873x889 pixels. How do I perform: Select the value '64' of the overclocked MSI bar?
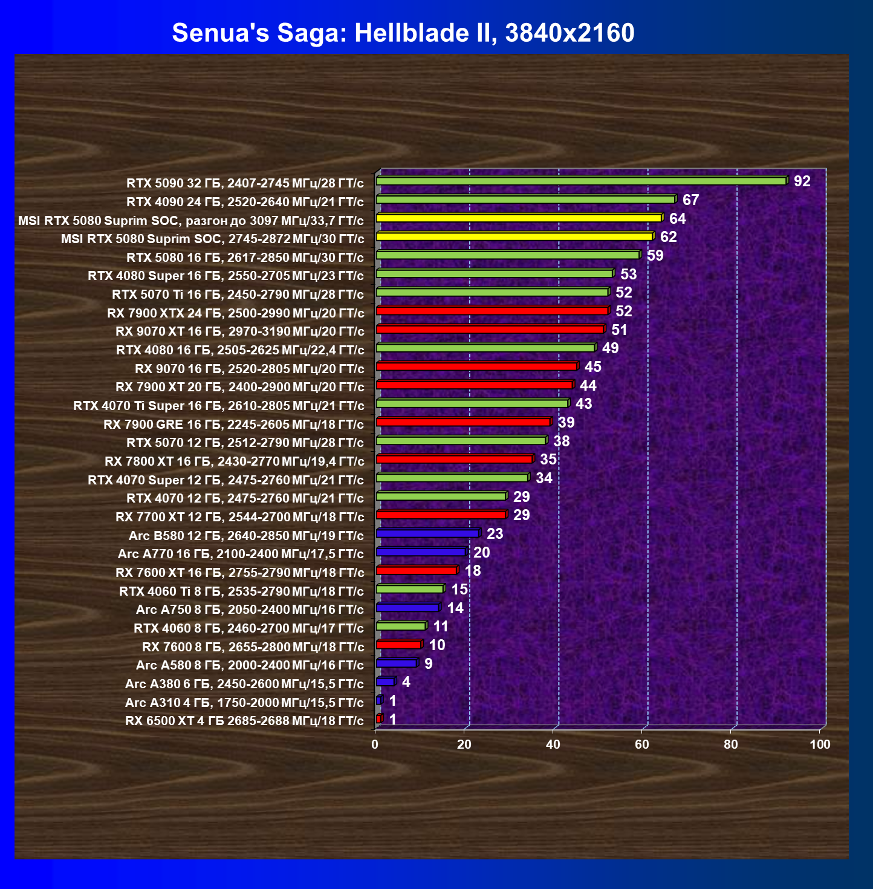click(x=677, y=218)
